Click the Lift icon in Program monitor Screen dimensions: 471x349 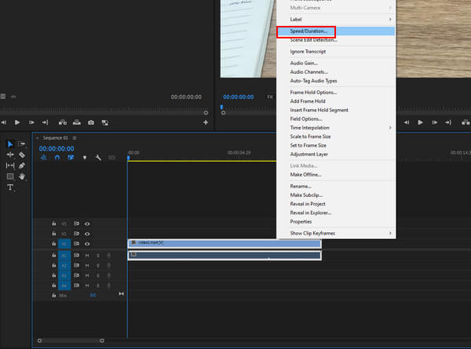(466, 122)
